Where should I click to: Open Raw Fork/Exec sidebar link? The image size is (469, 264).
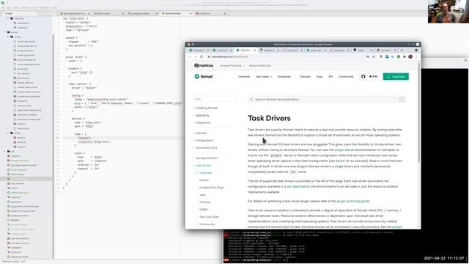point(210,217)
